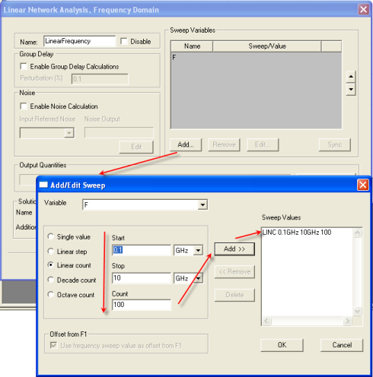Click the Sweep Values scroll-right arrow

[347, 321]
